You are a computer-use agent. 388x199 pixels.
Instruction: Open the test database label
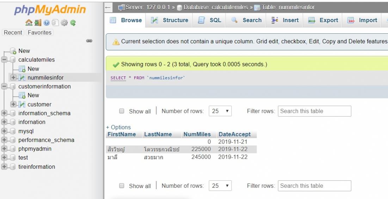pyautogui.click(x=23, y=158)
